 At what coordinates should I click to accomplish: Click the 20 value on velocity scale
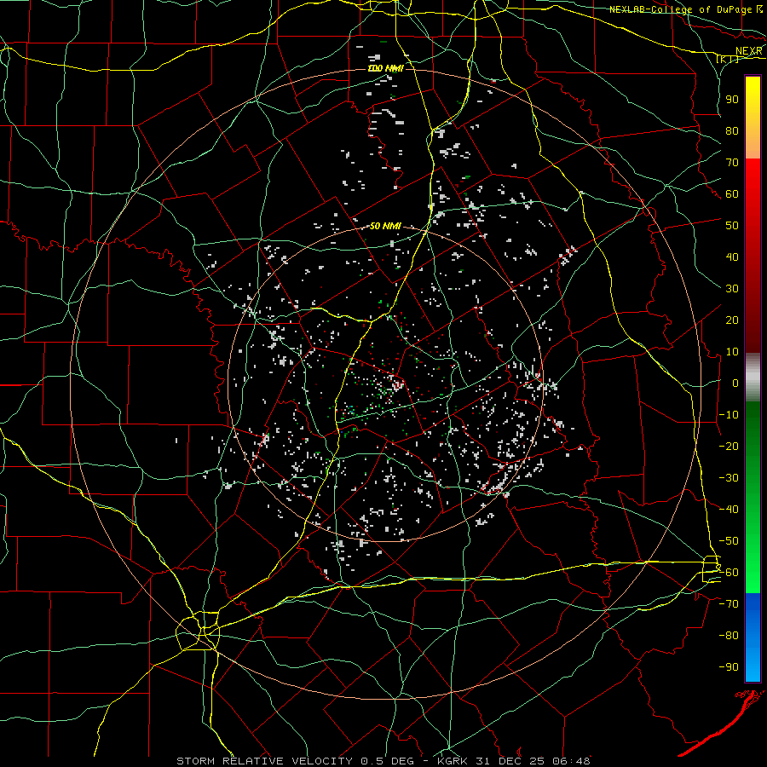pos(732,320)
